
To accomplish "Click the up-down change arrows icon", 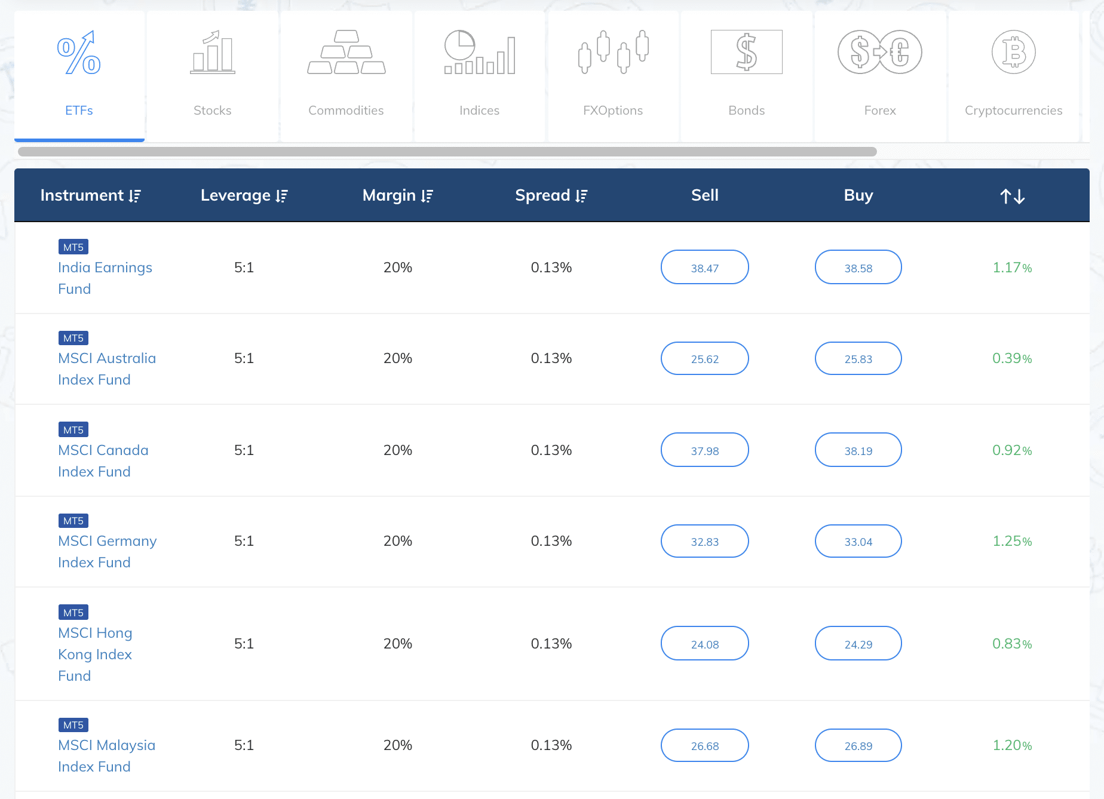I will tap(1013, 196).
